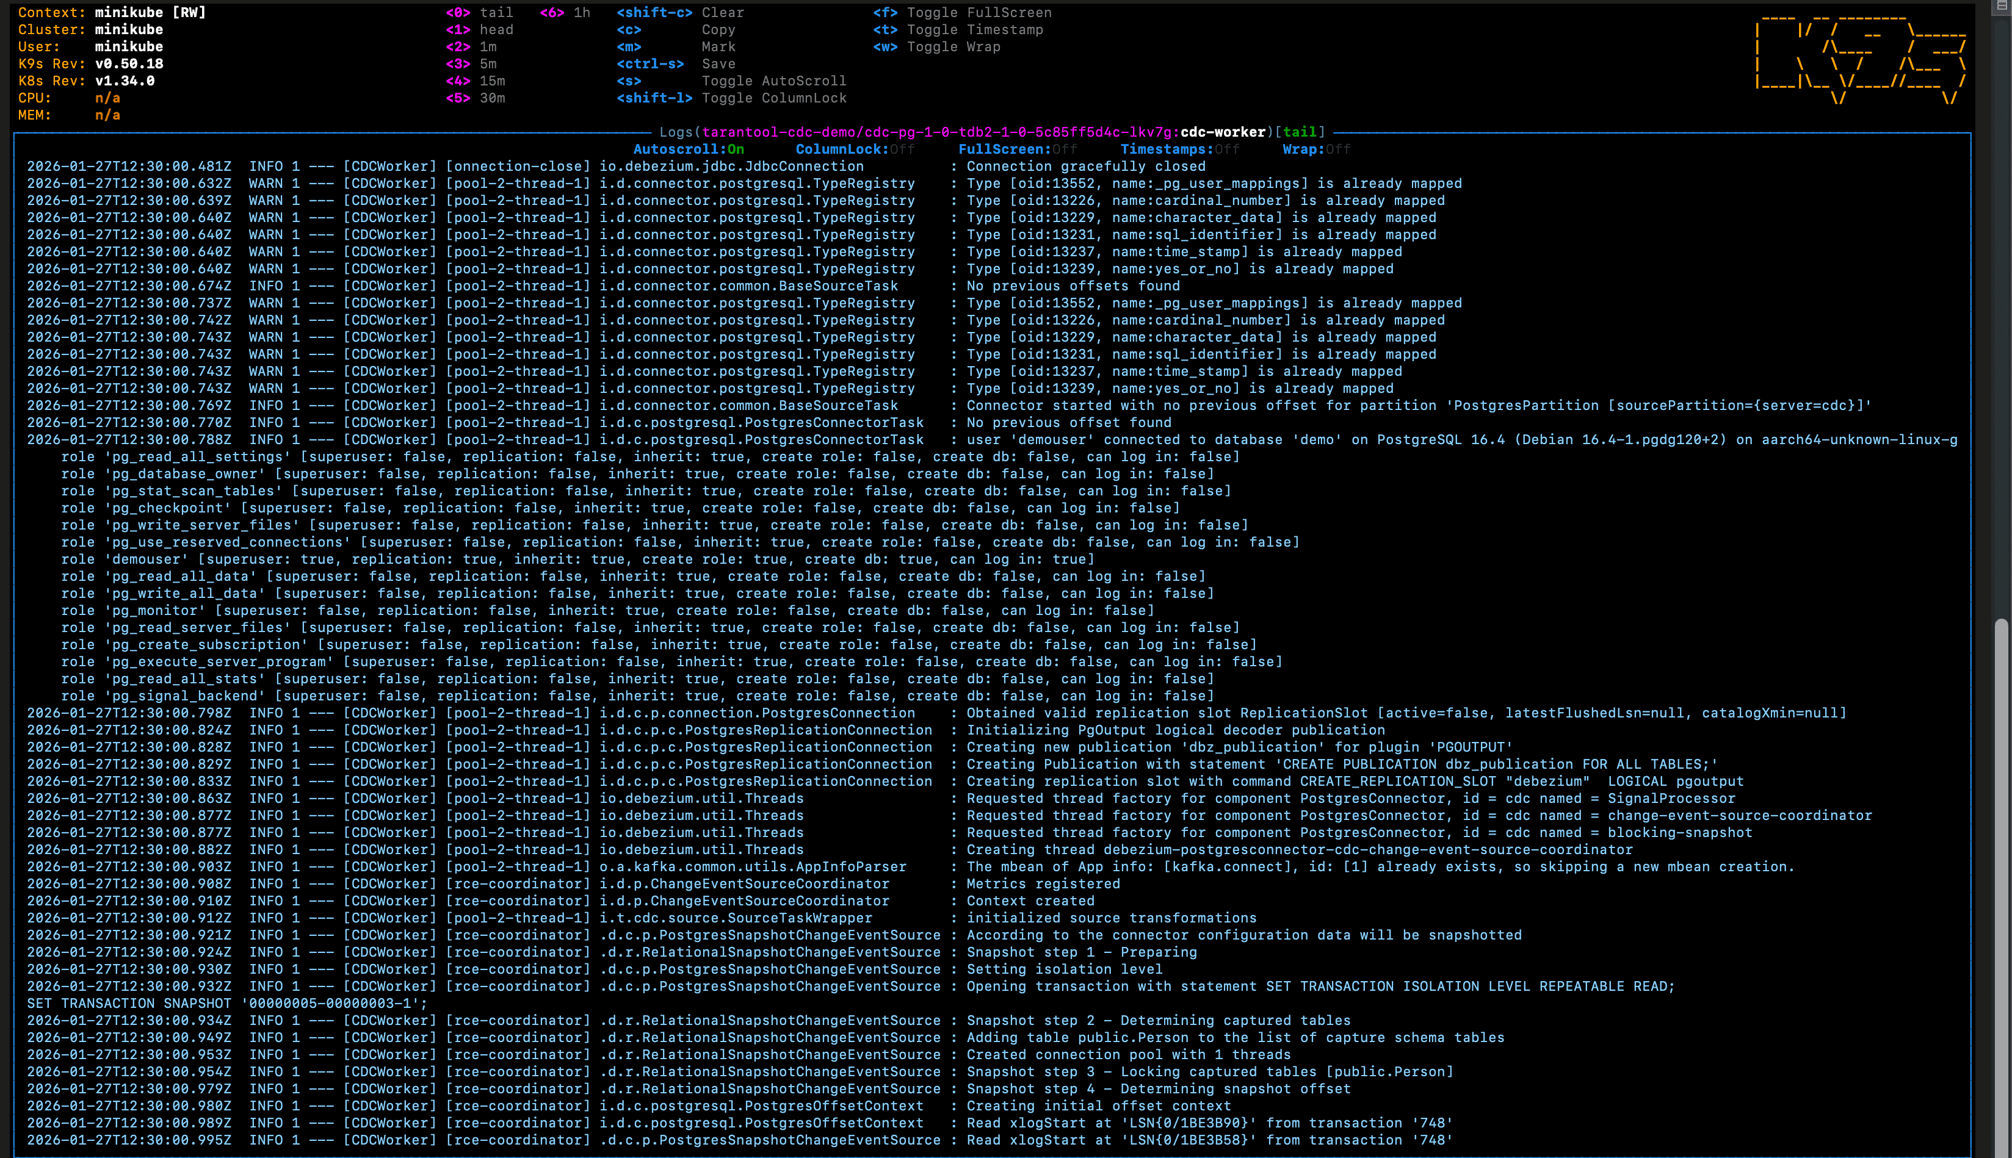Select the <3> 5m time range hint

click(x=471, y=63)
